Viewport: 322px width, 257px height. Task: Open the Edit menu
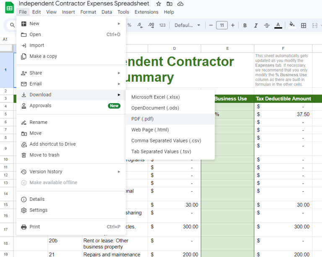tap(36, 12)
